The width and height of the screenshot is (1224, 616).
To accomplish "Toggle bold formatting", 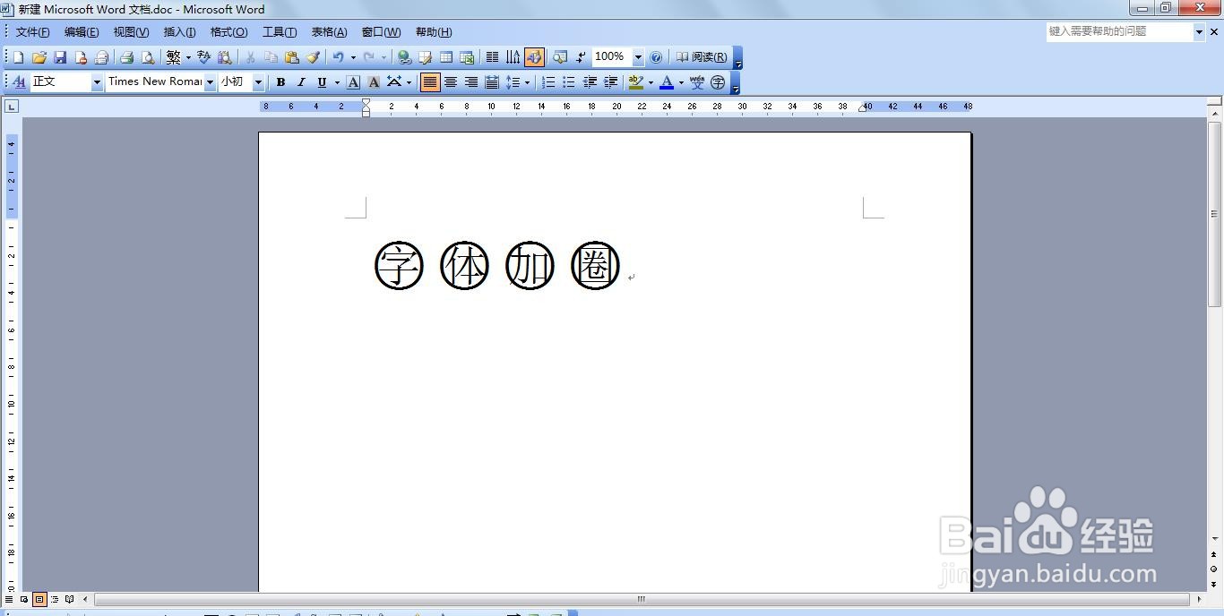I will [x=280, y=82].
